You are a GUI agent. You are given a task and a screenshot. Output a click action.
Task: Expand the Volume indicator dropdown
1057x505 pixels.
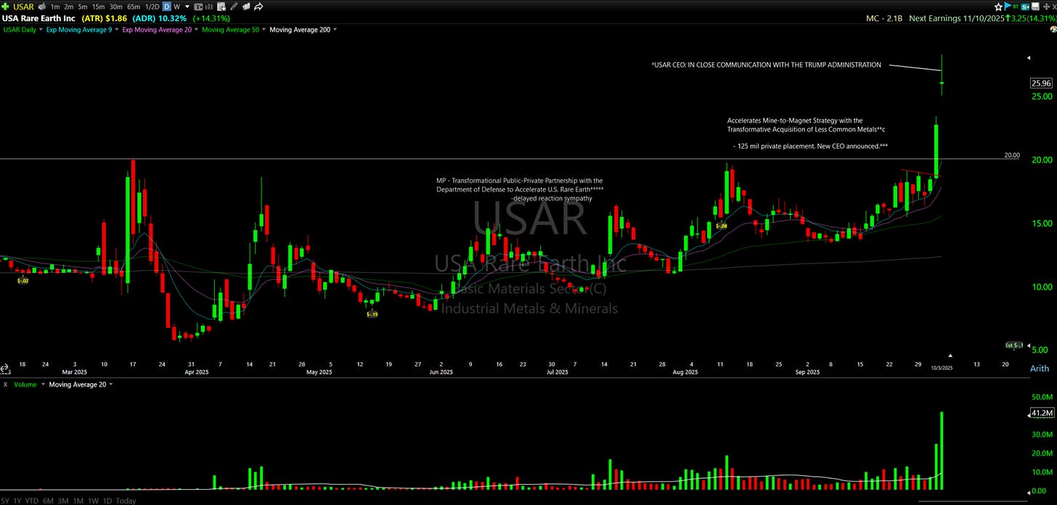[42, 384]
